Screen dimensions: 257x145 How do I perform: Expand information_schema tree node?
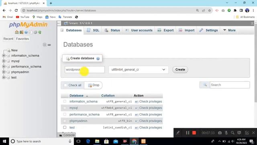(4, 56)
